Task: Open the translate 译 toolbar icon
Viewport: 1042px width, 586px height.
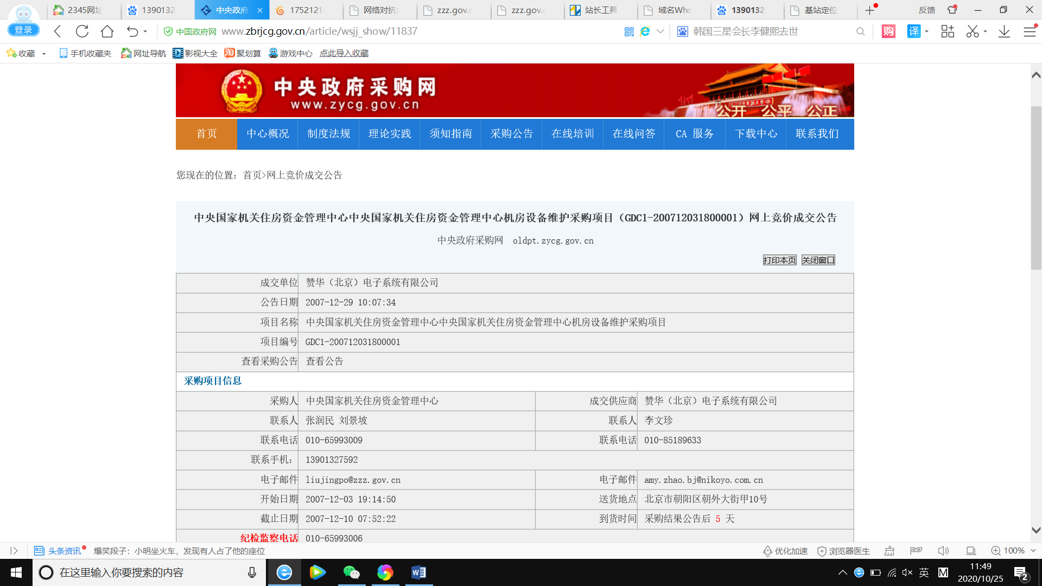Action: (914, 31)
